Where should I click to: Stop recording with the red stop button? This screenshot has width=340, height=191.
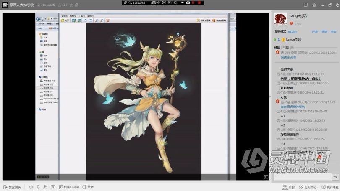pos(199,3)
